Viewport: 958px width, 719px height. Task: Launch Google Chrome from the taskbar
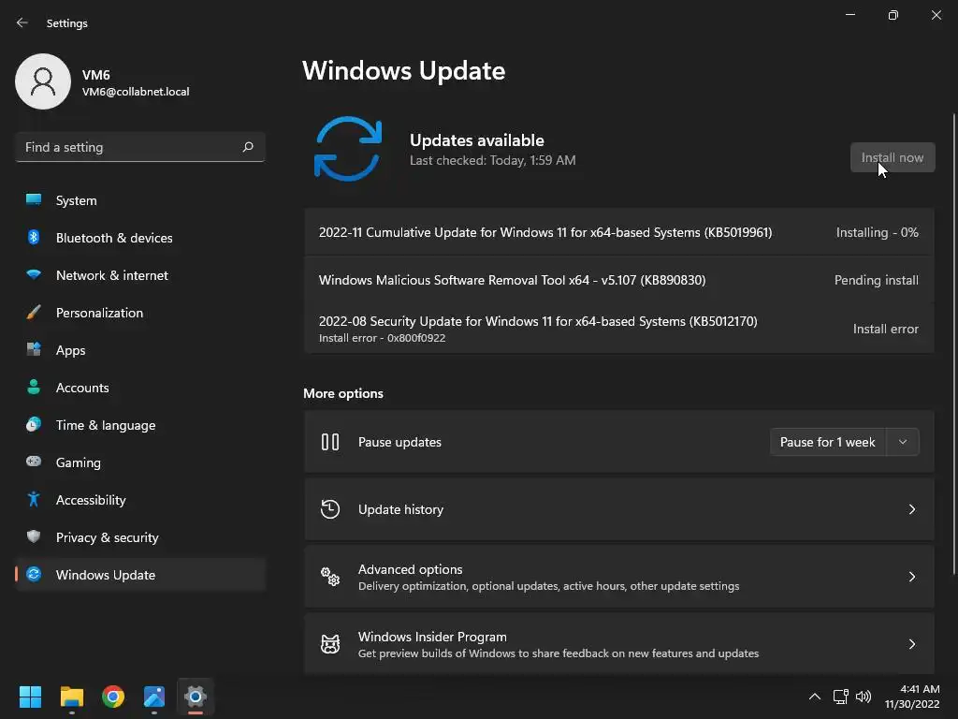coord(113,697)
